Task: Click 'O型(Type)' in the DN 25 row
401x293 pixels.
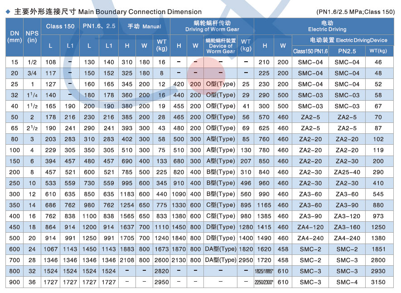Action: click(221, 84)
